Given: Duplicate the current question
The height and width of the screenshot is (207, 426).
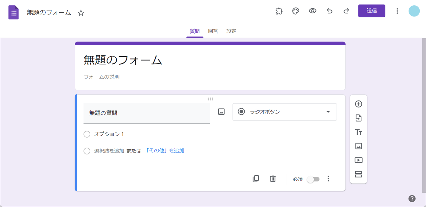Looking at the screenshot, I should [x=255, y=179].
